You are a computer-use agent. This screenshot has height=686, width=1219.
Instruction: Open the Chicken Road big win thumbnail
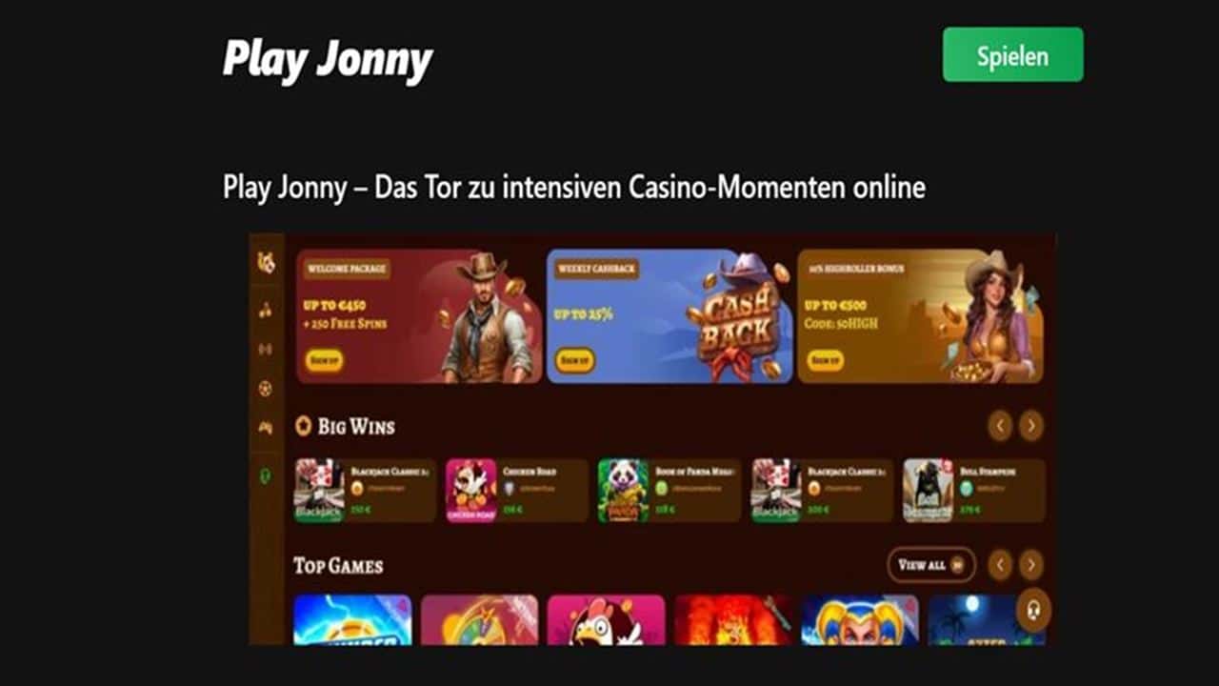pos(471,491)
